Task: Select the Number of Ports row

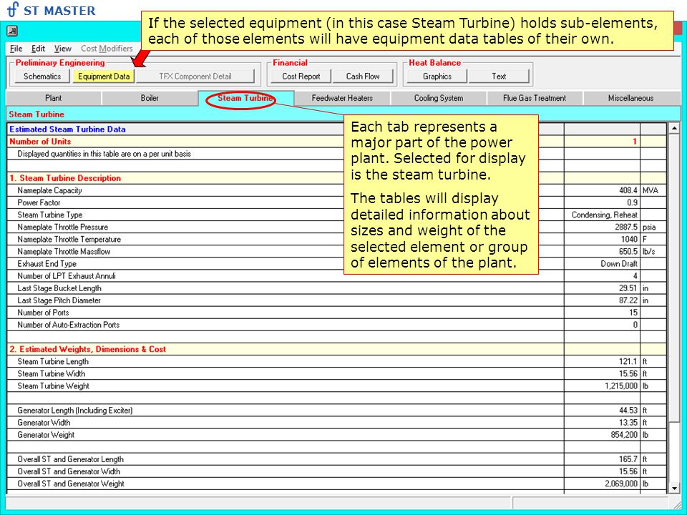Action: tap(336, 313)
